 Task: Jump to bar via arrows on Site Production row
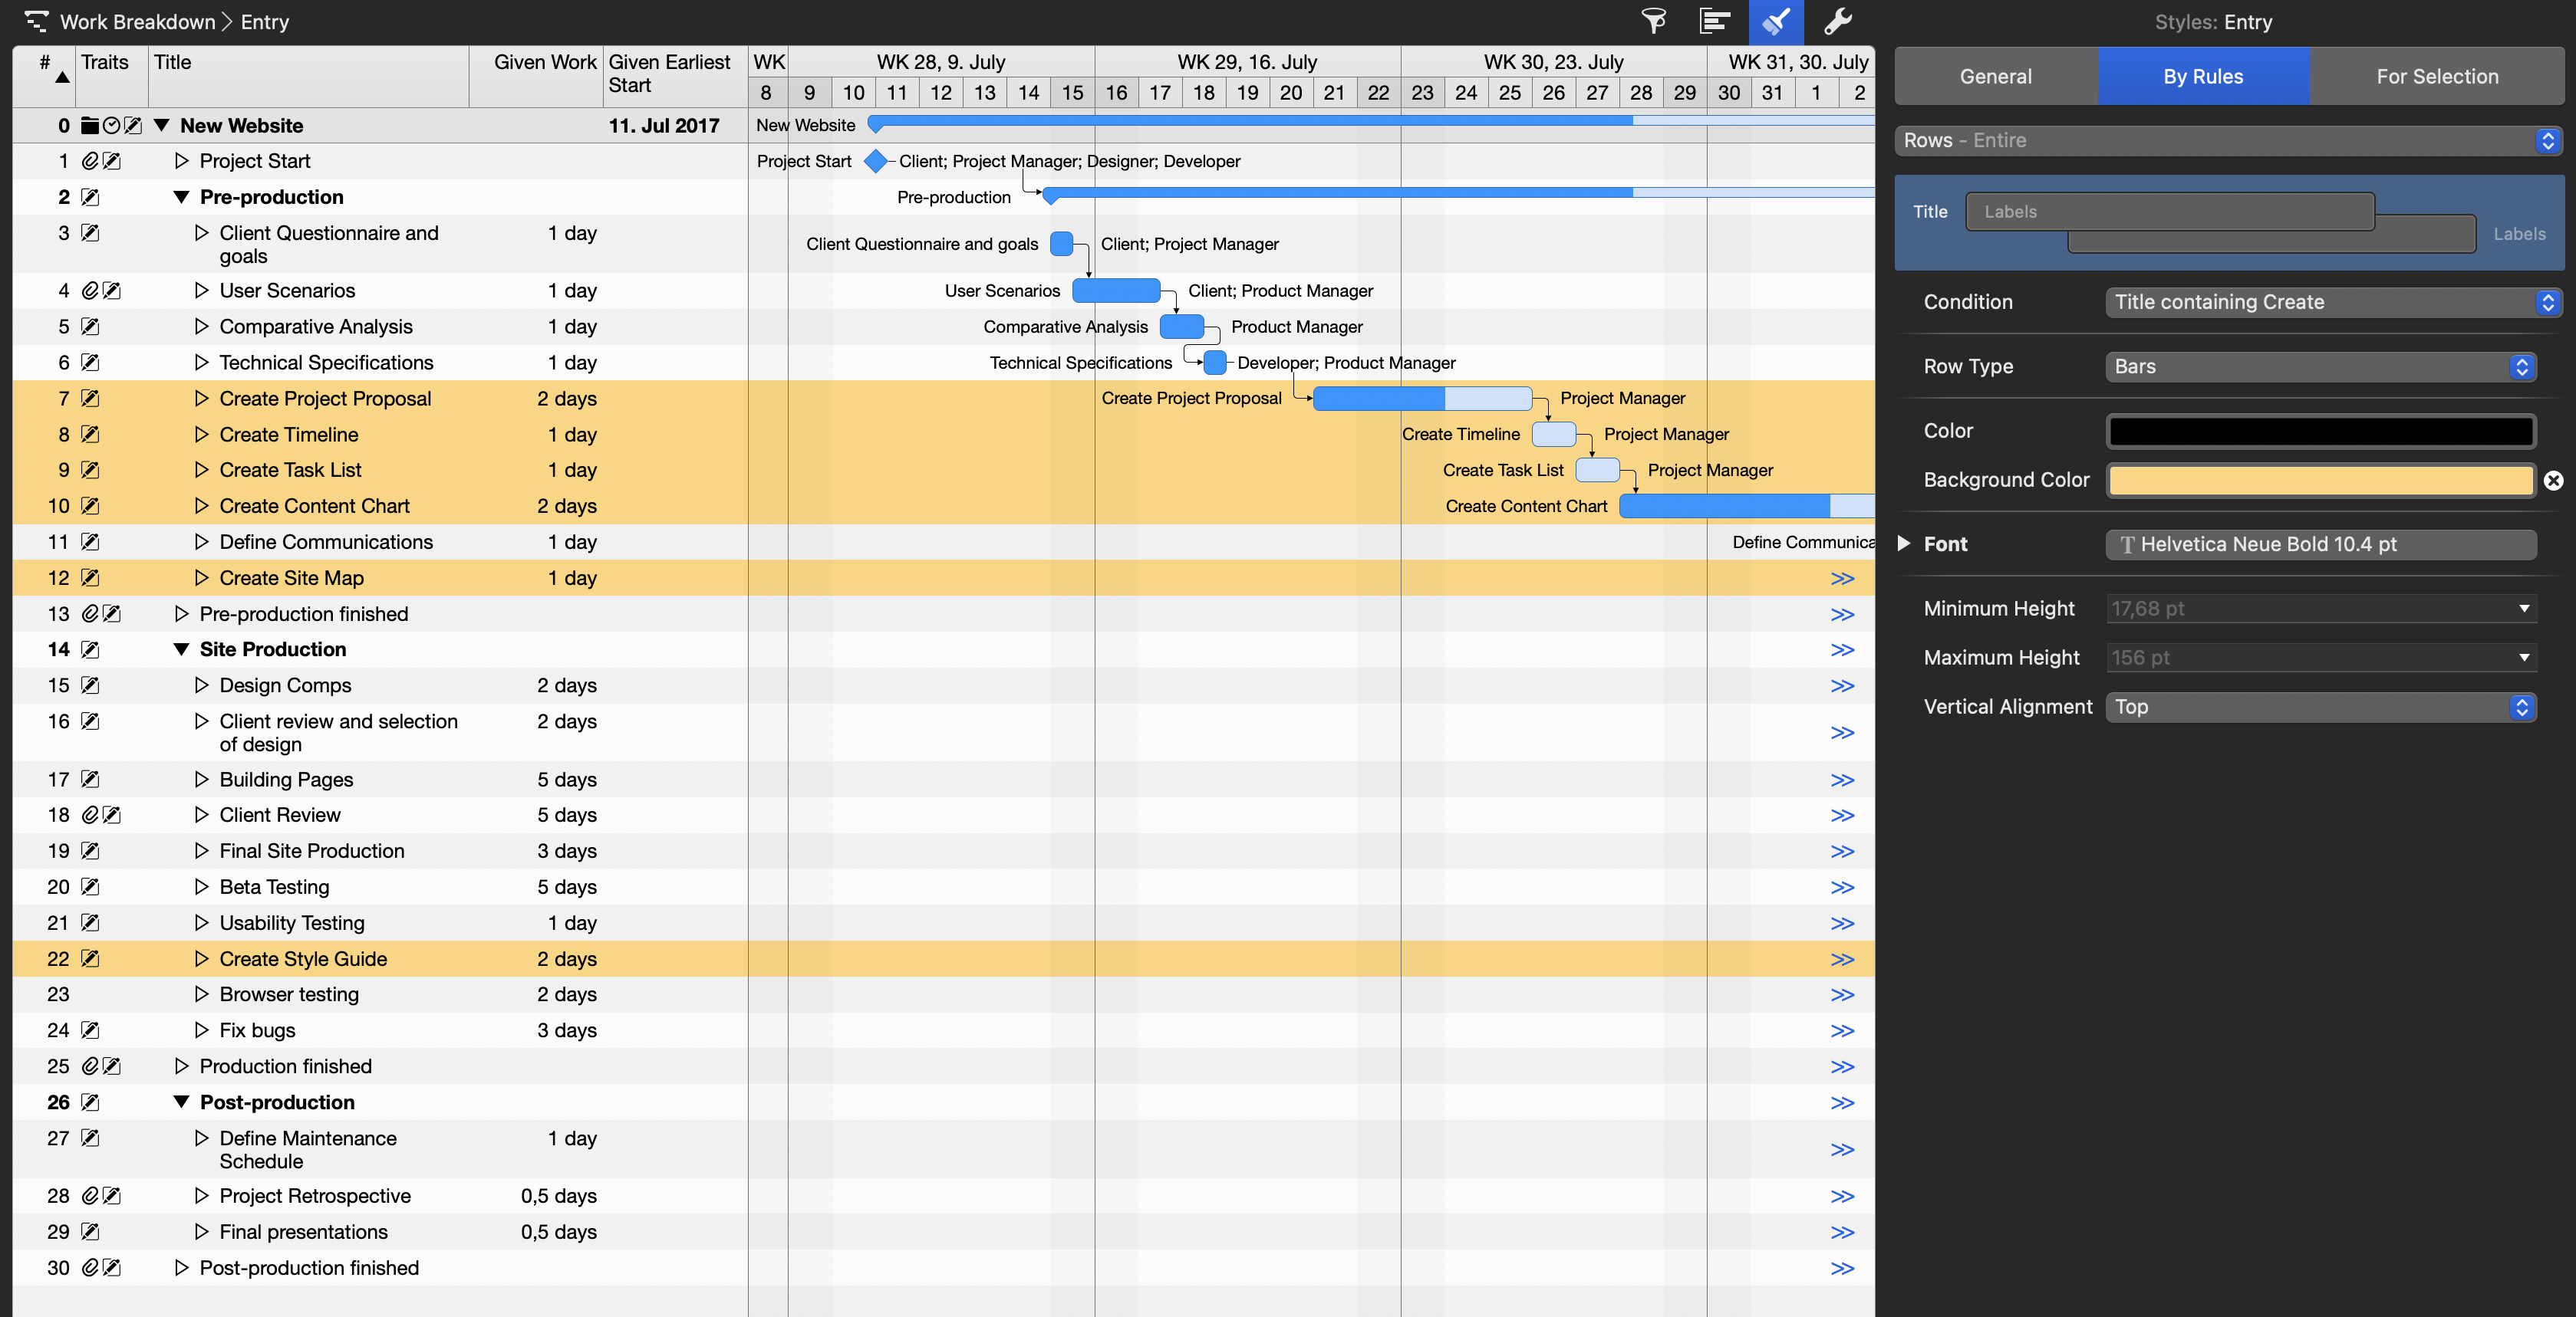(1842, 651)
